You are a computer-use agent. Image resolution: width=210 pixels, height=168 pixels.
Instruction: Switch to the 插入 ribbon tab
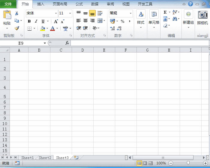(40, 4)
